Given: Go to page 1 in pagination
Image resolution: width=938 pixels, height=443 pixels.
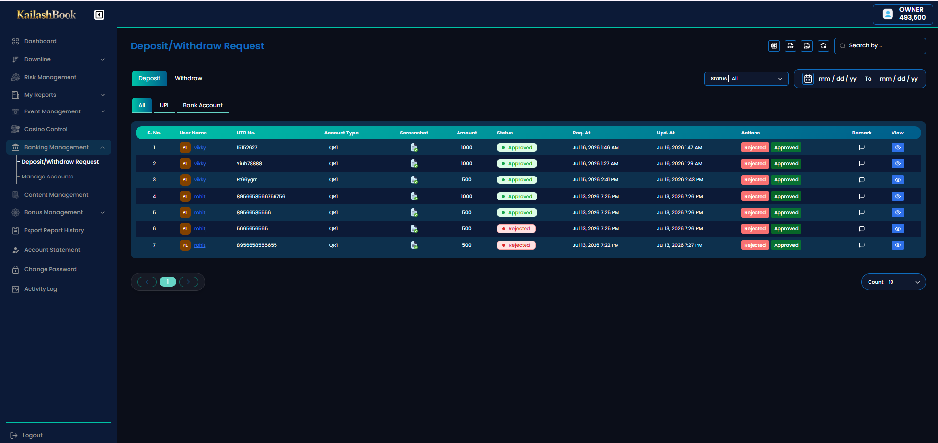Looking at the screenshot, I should pos(168,282).
